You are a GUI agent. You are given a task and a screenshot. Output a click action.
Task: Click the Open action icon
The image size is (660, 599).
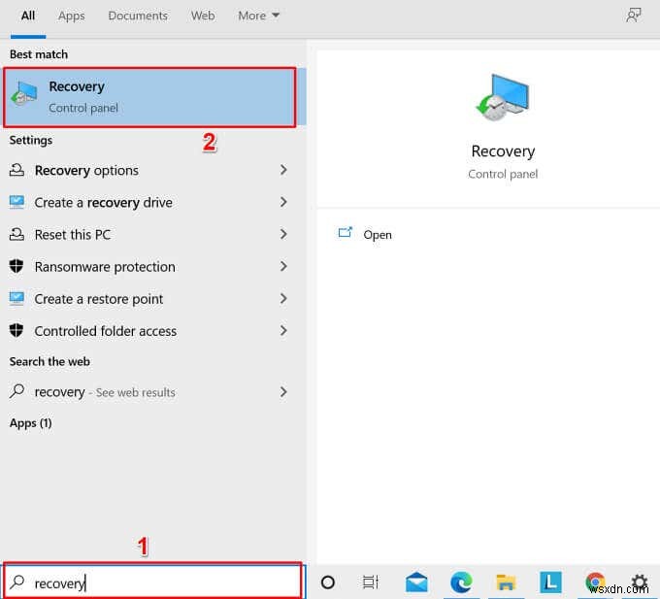(346, 232)
